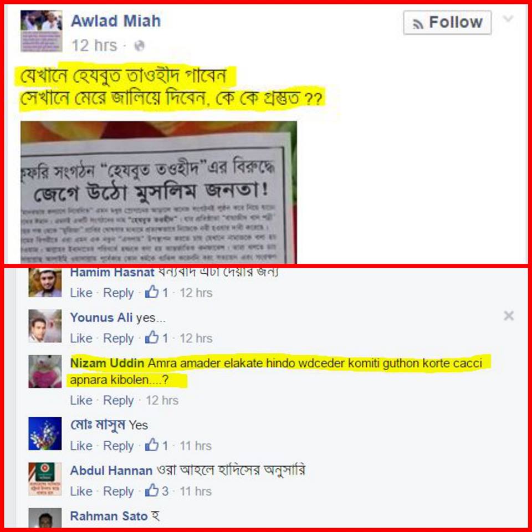Click thumbs-up icon on Younus Ali's comment
Viewport: 532px width, 532px height.
[152, 337]
